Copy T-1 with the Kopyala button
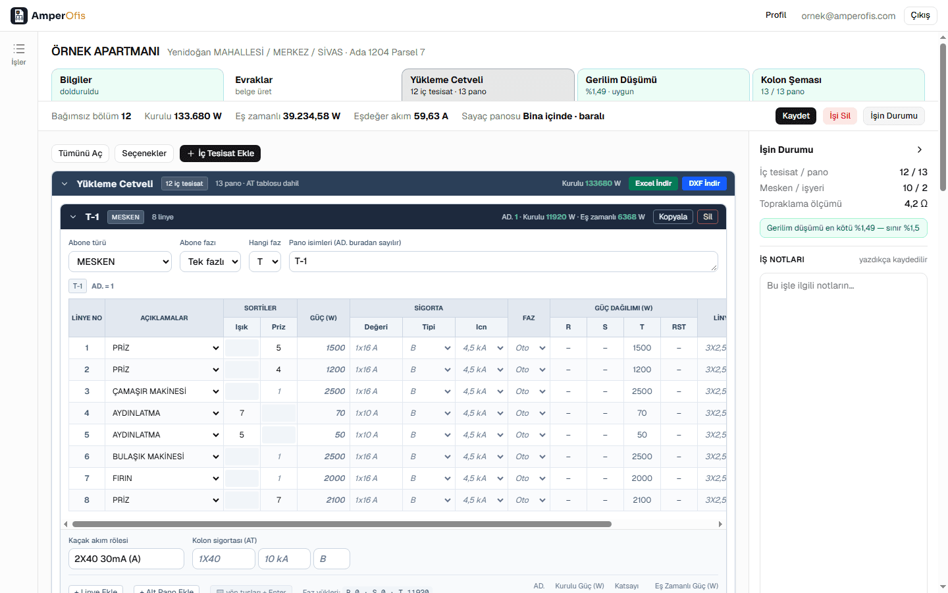 (x=673, y=217)
